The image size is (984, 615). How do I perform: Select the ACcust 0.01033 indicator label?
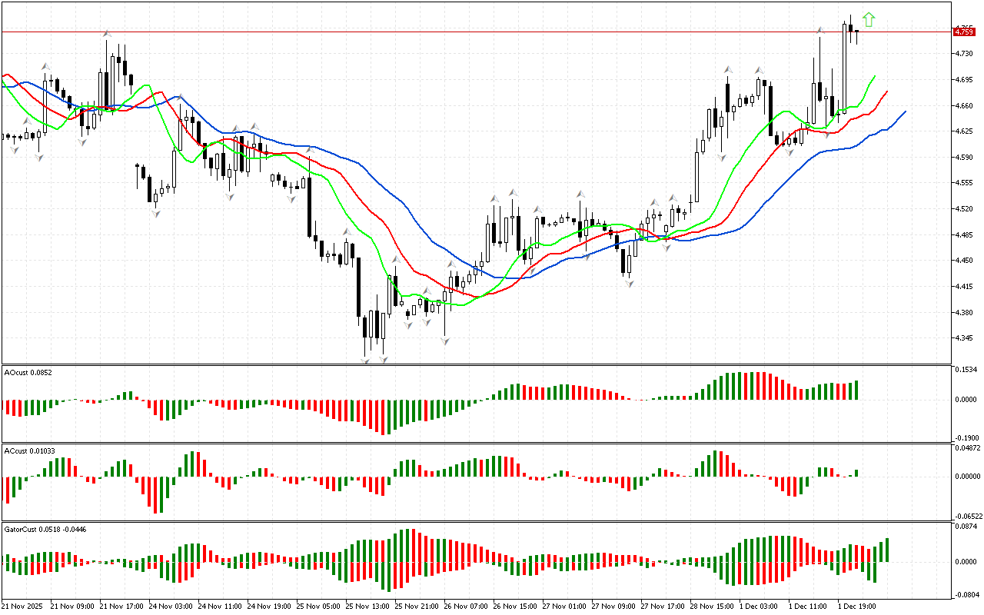(x=30, y=450)
